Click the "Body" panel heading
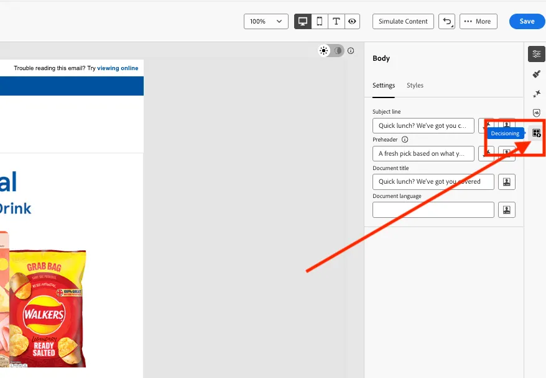Screen dimensions: 546x378 pyautogui.click(x=381, y=58)
